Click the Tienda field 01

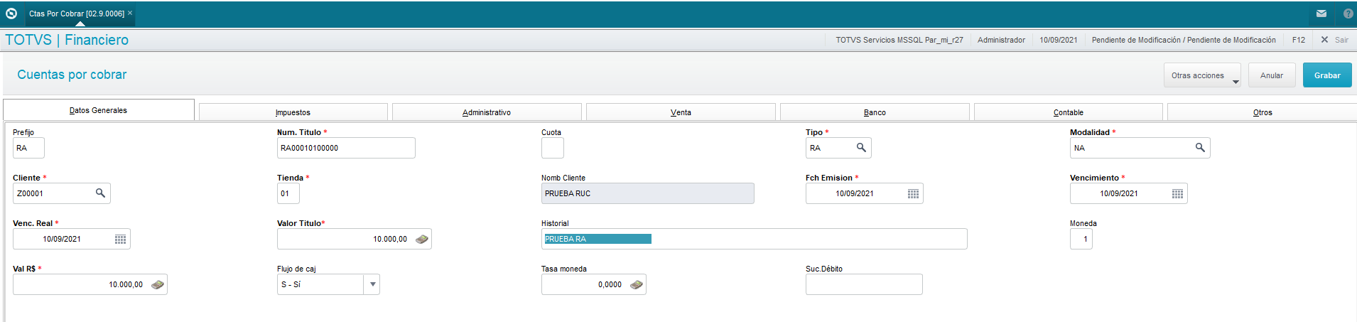point(288,193)
